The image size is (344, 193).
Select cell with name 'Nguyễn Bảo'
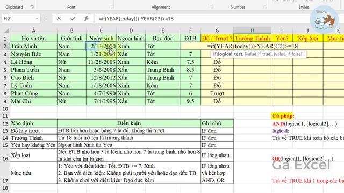(33, 54)
